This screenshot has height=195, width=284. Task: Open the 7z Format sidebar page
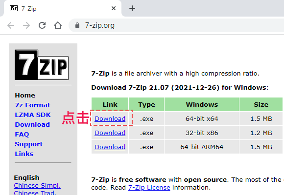pyautogui.click(x=33, y=105)
